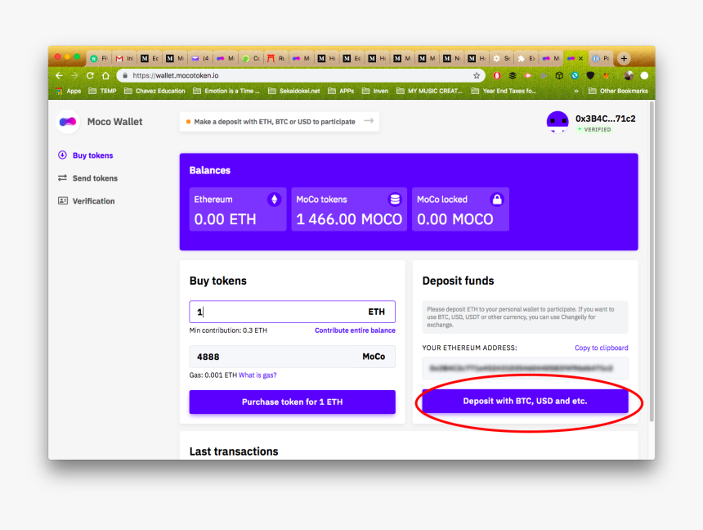
Task: Switch to the Settings gear tab
Action: (x=502, y=58)
